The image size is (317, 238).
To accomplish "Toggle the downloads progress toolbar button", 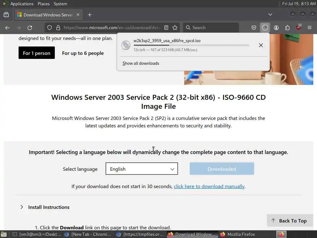I will tap(265, 28).
